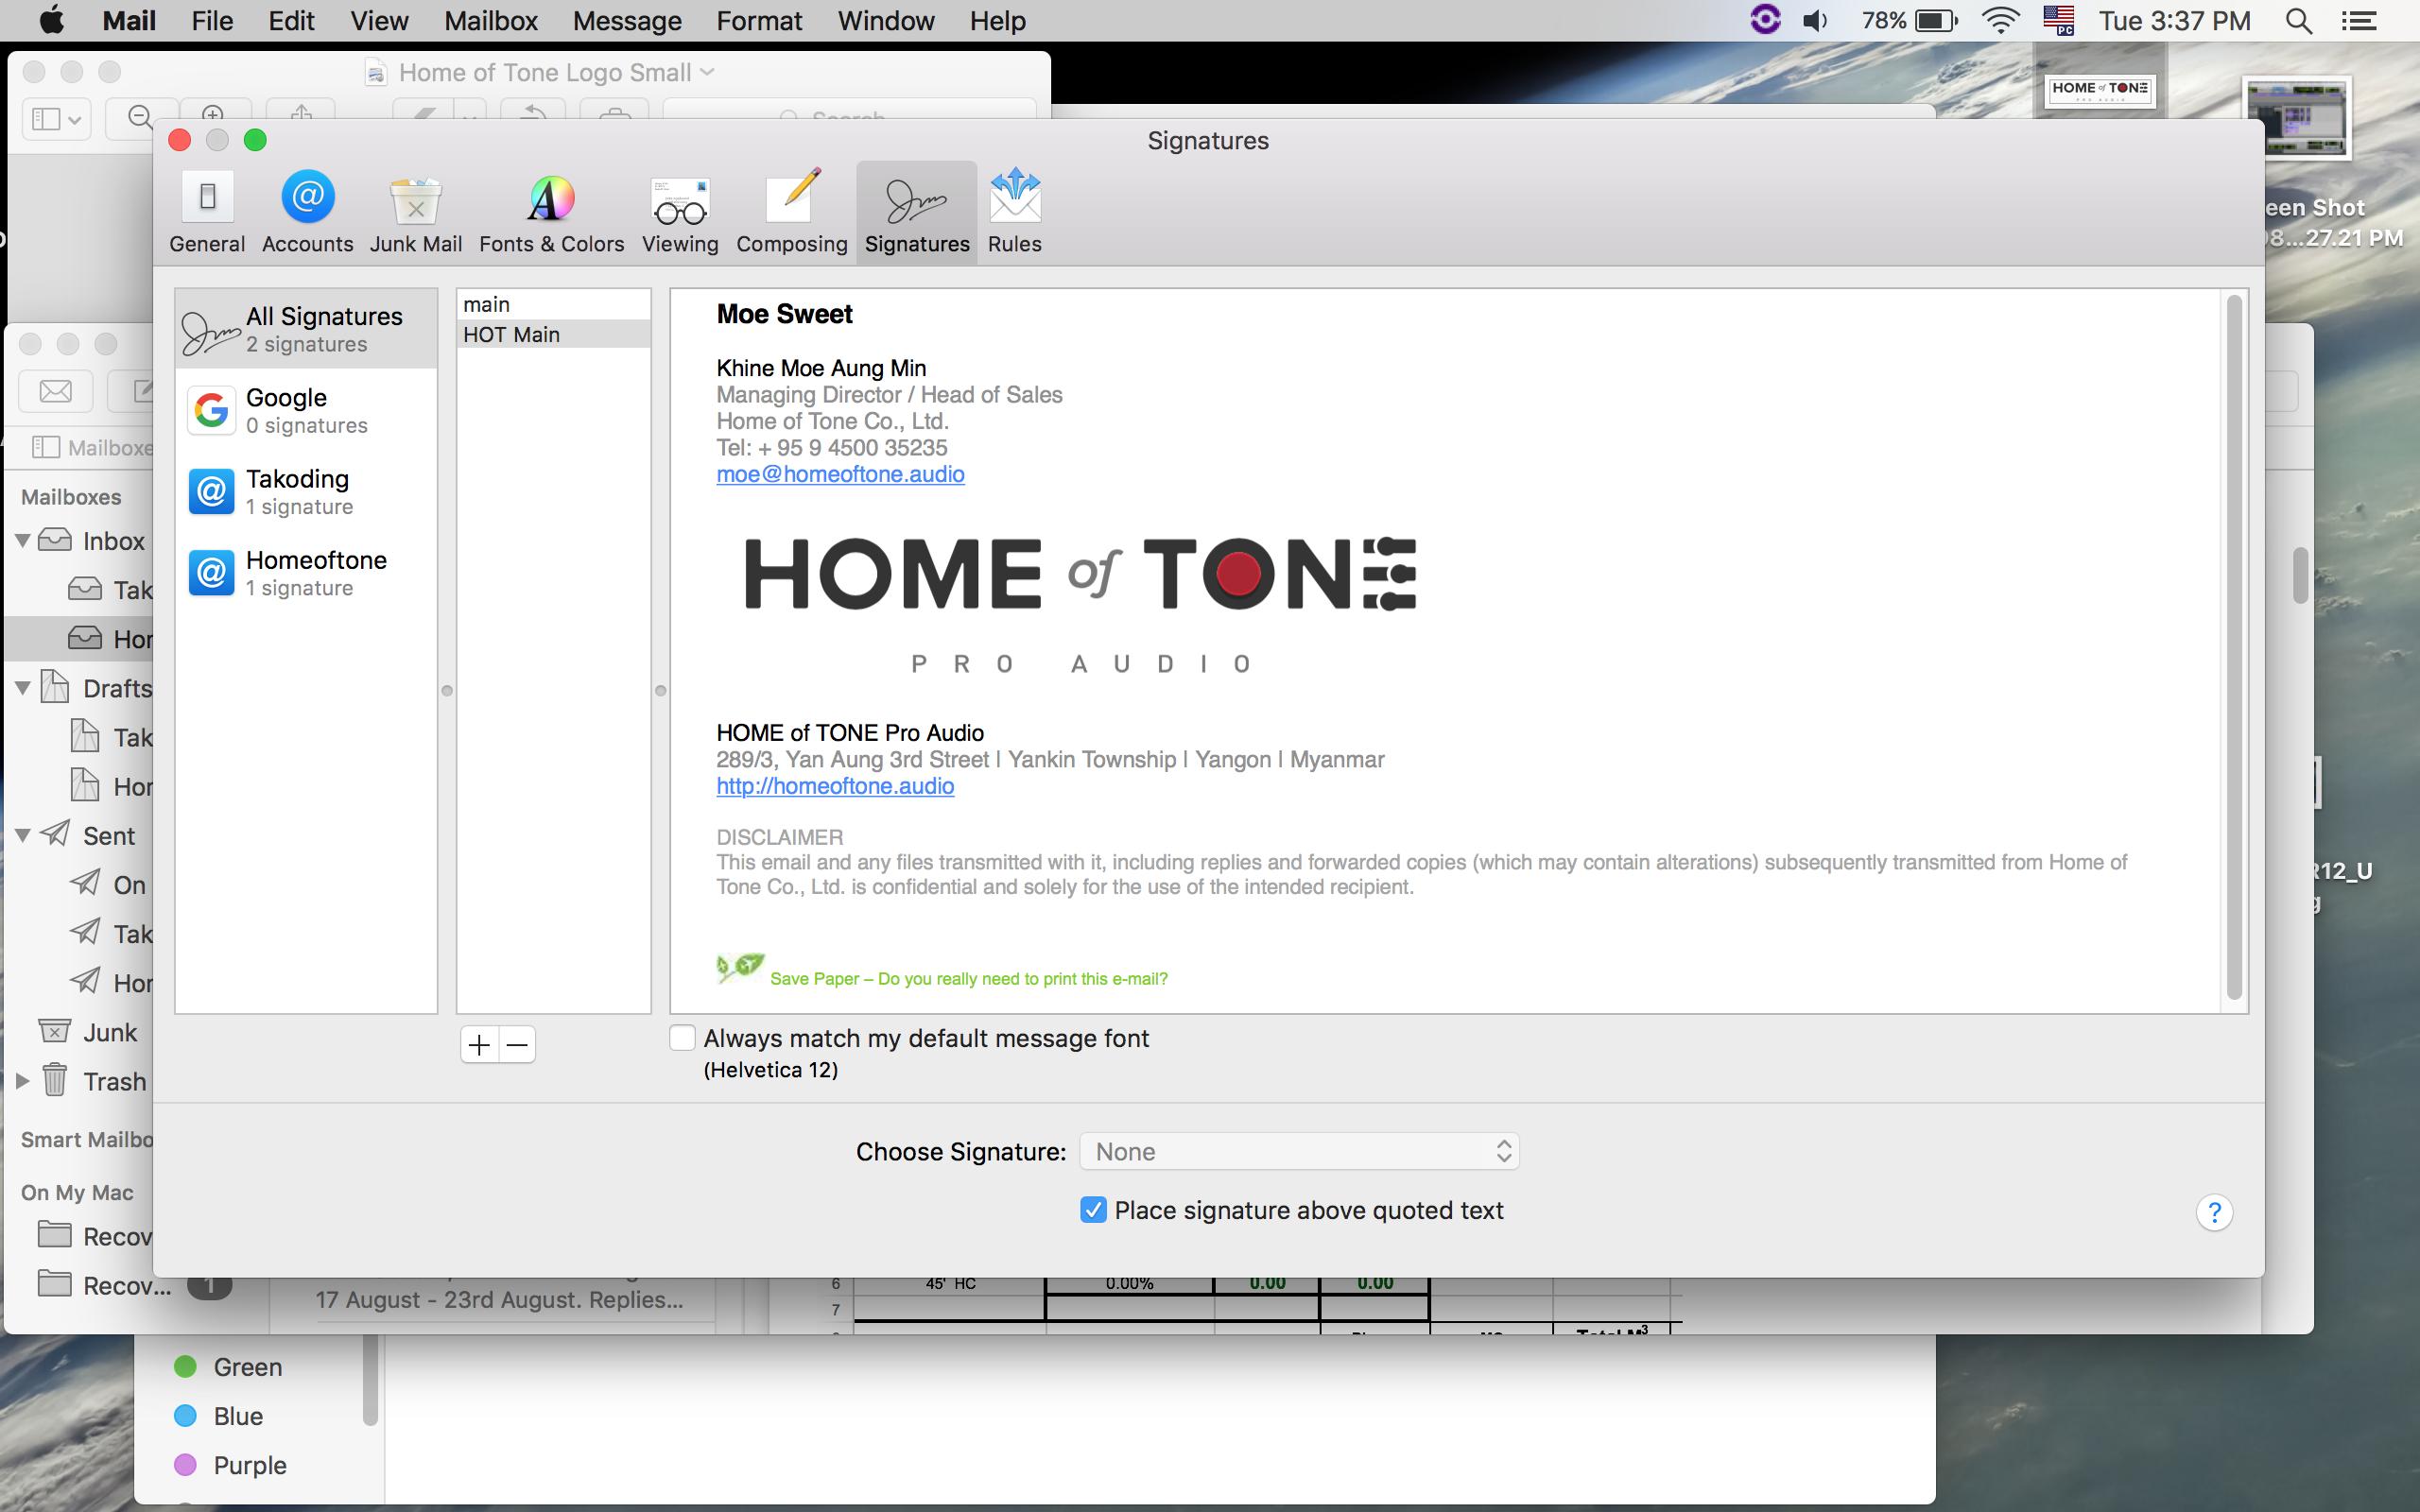This screenshot has width=2420, height=1512.
Task: Open the Screen Shot desktop file
Action: pos(2296,118)
